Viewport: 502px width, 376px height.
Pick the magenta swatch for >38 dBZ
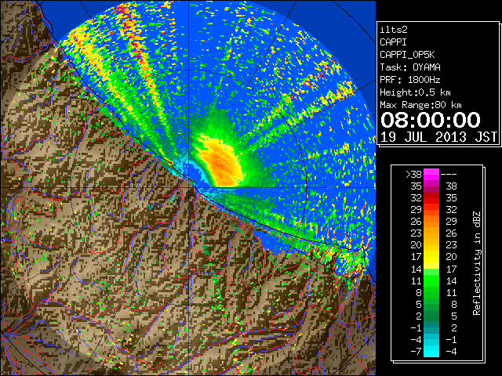(431, 175)
